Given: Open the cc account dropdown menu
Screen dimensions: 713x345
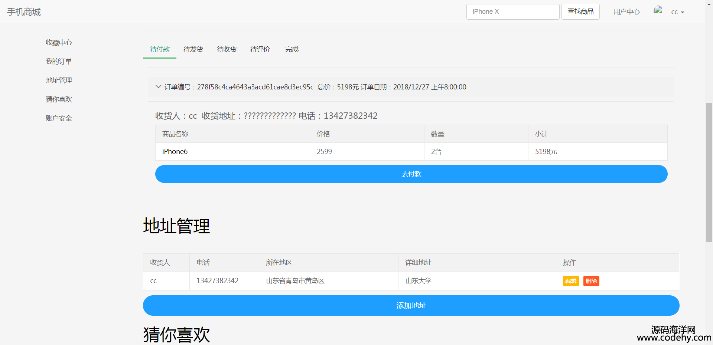Looking at the screenshot, I should 677,12.
